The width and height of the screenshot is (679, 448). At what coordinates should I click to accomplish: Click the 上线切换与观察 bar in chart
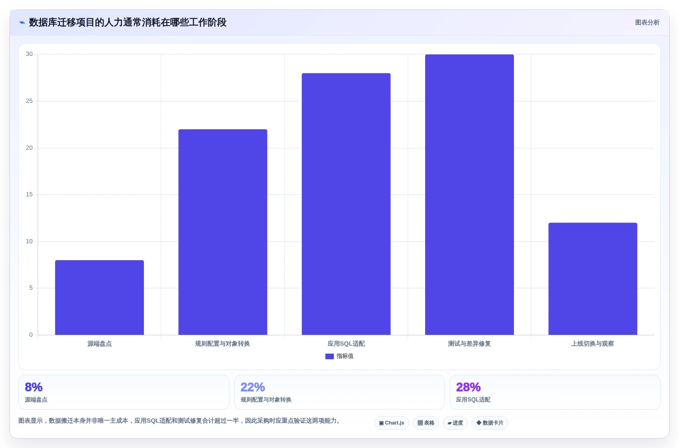pyautogui.click(x=593, y=279)
